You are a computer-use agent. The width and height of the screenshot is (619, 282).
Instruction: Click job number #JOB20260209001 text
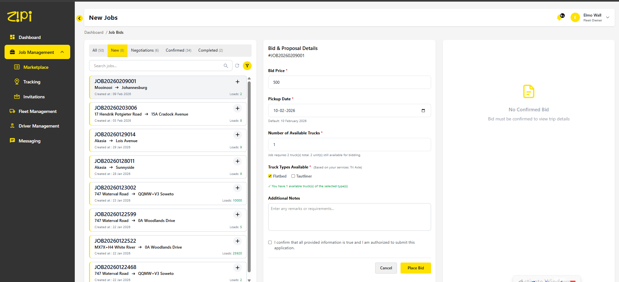[x=286, y=55]
